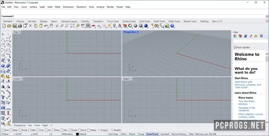Expand the command history arrow beside the Command line
269x136 pixels.
click(267, 16)
